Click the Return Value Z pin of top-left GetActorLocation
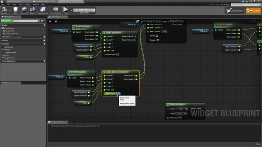 coord(97,39)
